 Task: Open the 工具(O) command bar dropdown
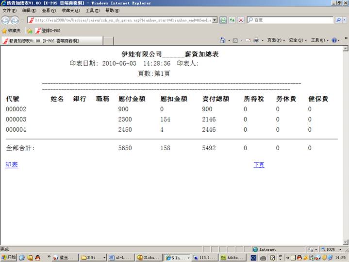319,40
